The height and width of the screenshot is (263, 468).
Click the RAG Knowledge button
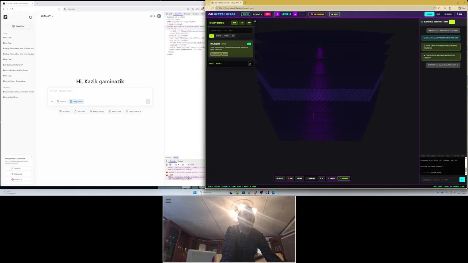click(x=317, y=14)
